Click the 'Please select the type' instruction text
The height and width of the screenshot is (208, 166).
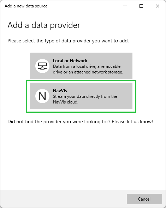(x=68, y=41)
